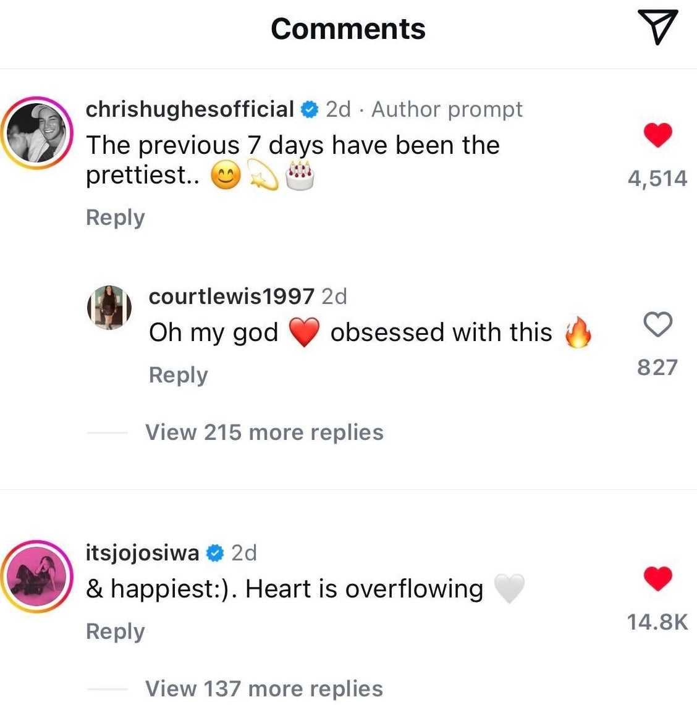
Task: Open Chris Hughes's profile via his username
Action: pyautogui.click(x=189, y=109)
